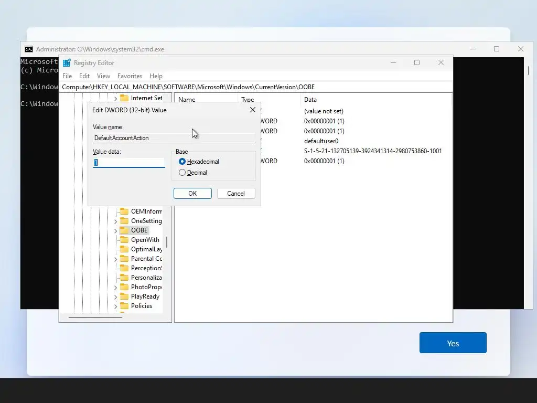Click the Internet Set folder icon
Viewport: 537px width, 403px height.
(x=124, y=98)
